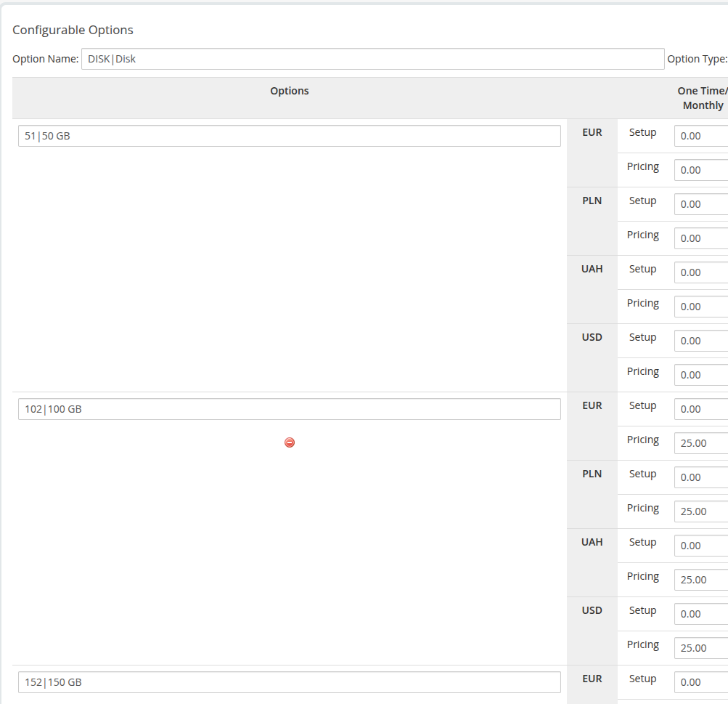Click PLN currency label of 102|100 GB row
The height and width of the screenshot is (704, 728).
coord(592,474)
